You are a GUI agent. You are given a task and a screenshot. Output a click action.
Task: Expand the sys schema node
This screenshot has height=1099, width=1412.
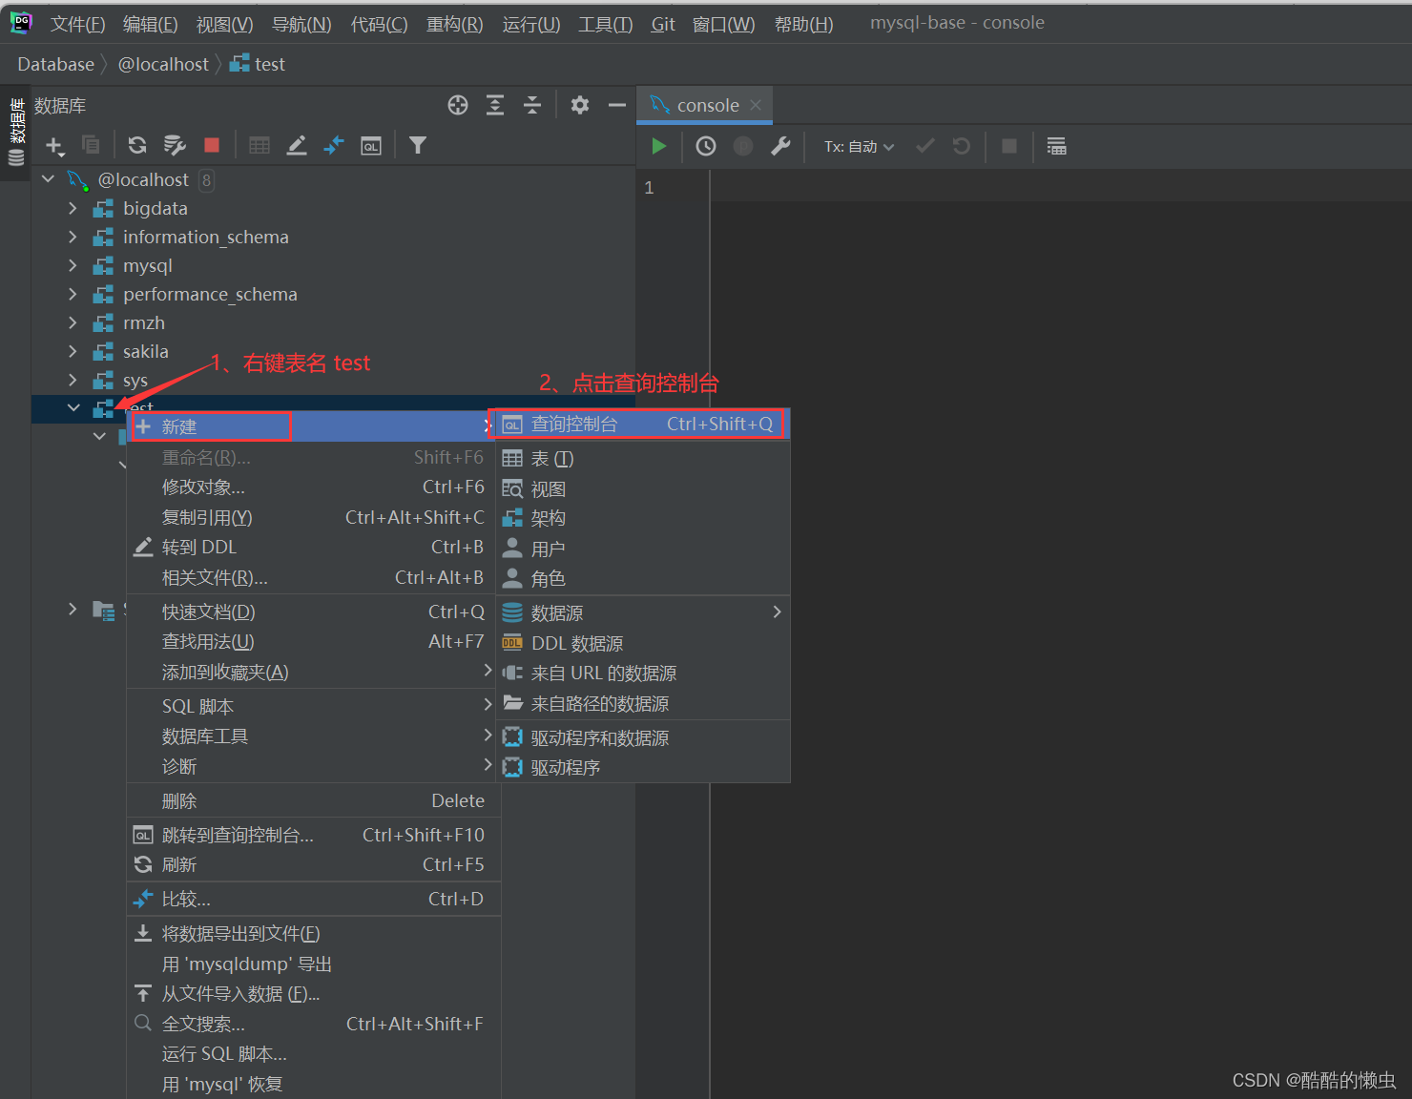tap(73, 380)
